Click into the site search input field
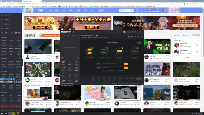 pyautogui.click(x=125, y=10)
